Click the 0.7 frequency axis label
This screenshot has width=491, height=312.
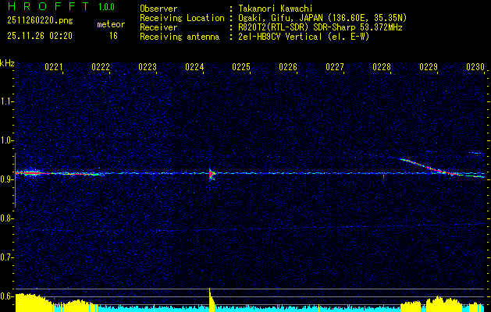pos(6,257)
